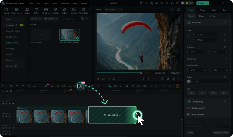The image size is (233, 137).
Task: Click the highlighted AI Extend toolbar icon
Action: click(x=81, y=86)
